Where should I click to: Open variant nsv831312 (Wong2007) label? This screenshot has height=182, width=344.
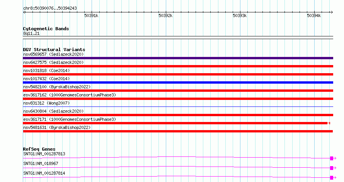[x=46, y=103]
